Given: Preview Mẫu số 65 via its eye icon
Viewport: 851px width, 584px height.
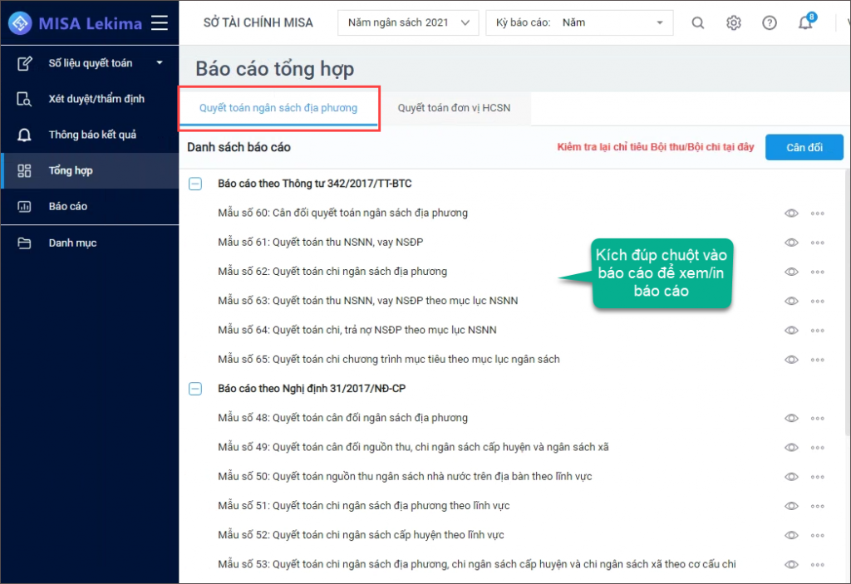Looking at the screenshot, I should pyautogui.click(x=791, y=359).
